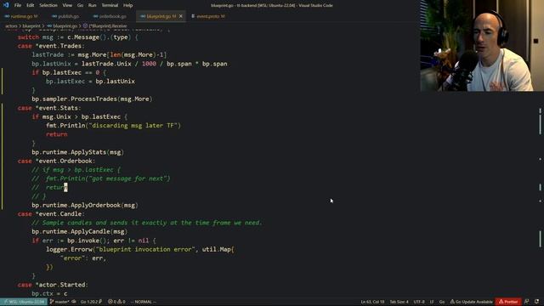
Task: Click 'bp.runtime.ApplyOrderbook(msg)' line
Action: click(x=85, y=205)
